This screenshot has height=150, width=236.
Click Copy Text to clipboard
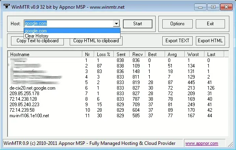[x=37, y=41]
